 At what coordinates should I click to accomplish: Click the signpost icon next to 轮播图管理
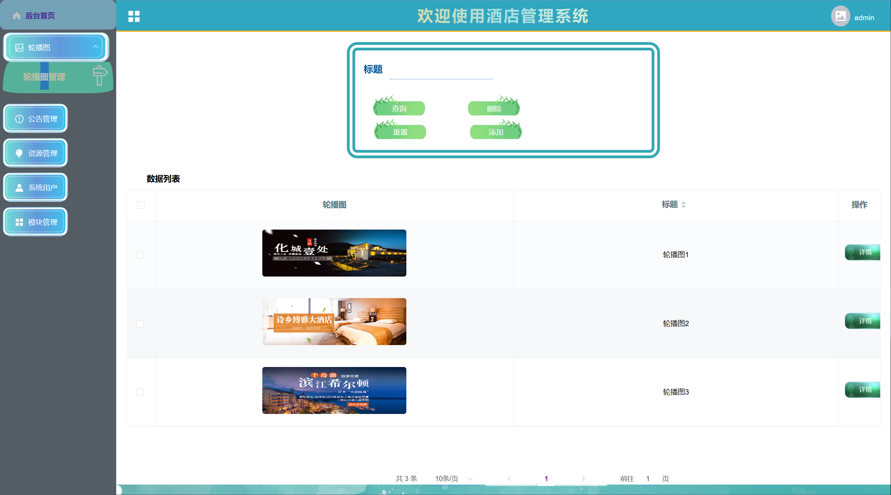(100, 75)
